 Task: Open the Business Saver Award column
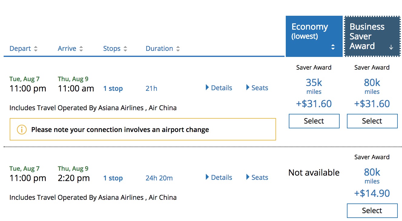[367, 36]
